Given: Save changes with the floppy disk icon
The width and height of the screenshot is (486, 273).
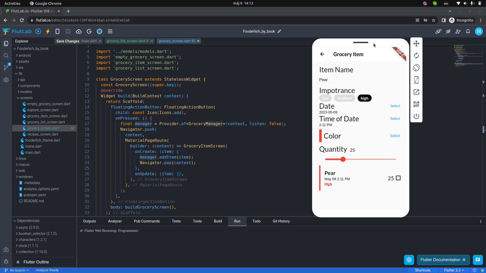Looking at the screenshot, I should (68, 31).
